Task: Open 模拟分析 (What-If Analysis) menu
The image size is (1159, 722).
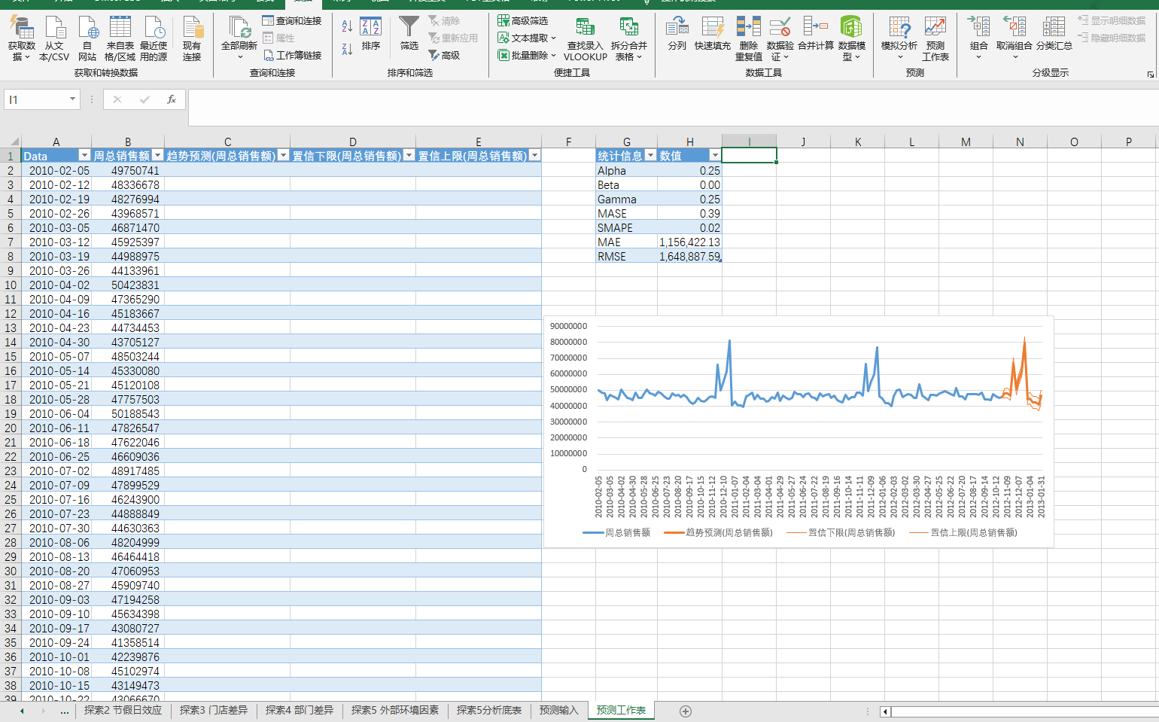Action: click(x=899, y=38)
